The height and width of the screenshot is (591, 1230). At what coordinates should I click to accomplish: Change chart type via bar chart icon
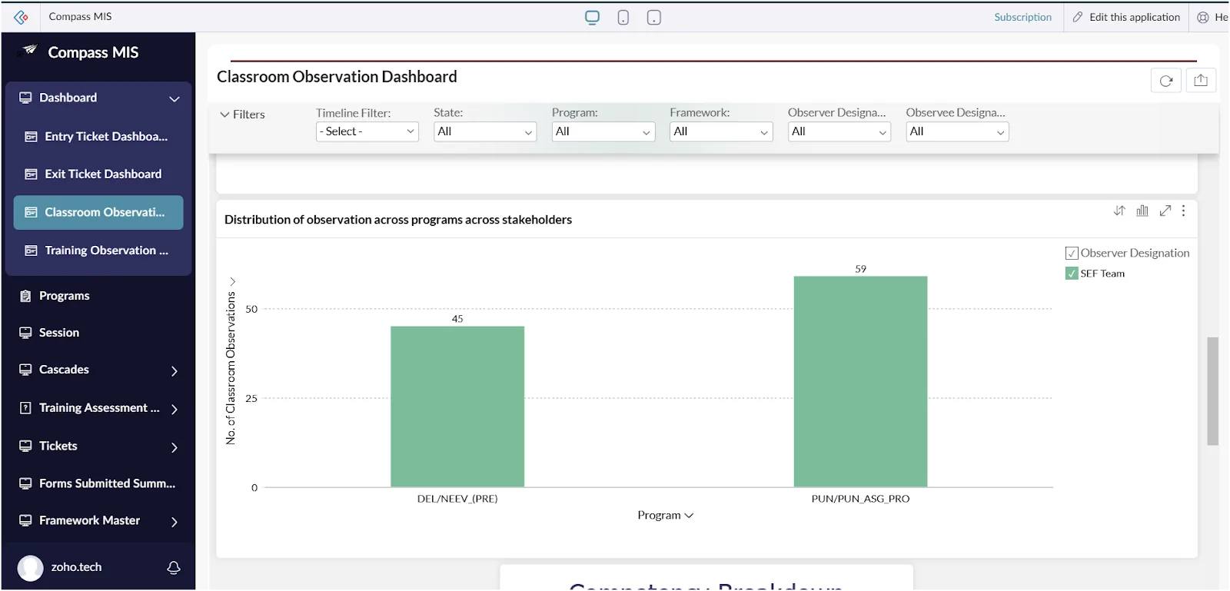click(x=1142, y=211)
